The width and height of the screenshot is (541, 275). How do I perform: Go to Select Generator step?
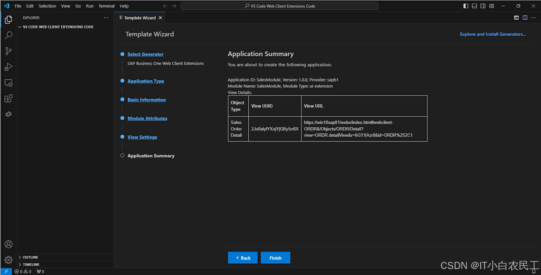145,54
